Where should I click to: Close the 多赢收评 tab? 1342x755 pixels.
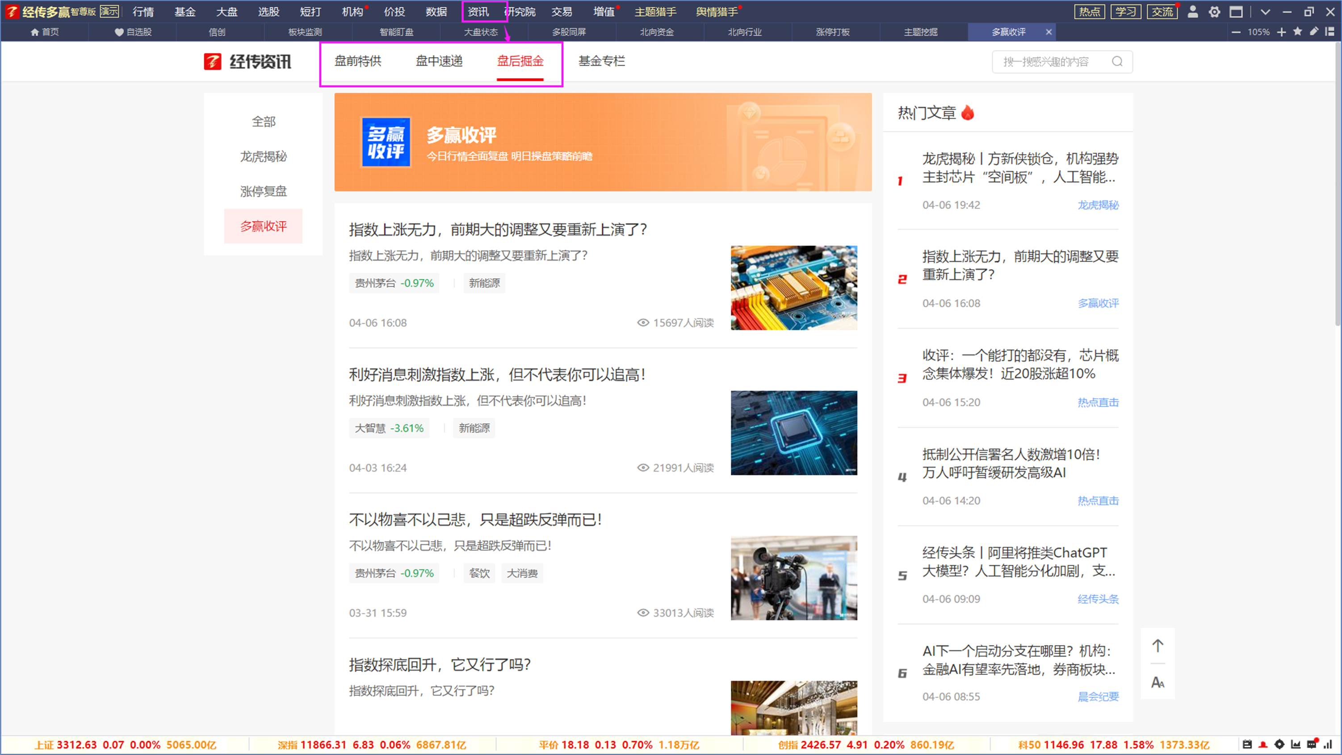click(x=1048, y=32)
